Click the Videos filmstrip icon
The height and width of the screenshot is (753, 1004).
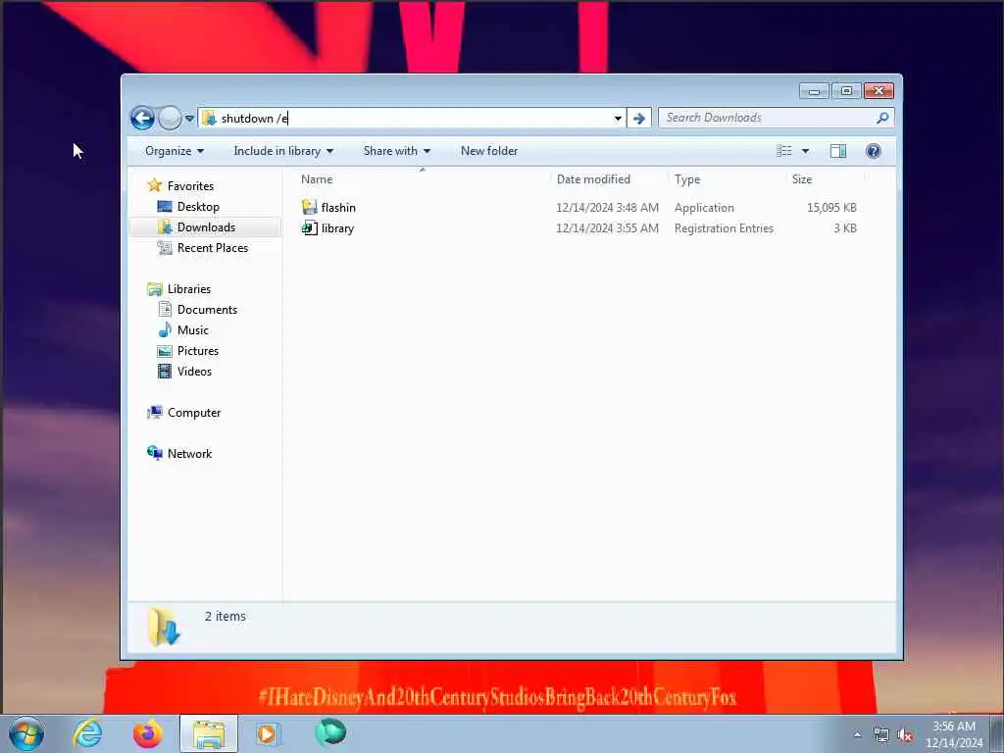pos(165,372)
